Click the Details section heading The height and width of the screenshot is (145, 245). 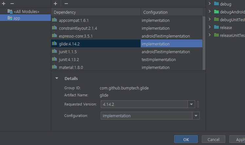pos(71,78)
